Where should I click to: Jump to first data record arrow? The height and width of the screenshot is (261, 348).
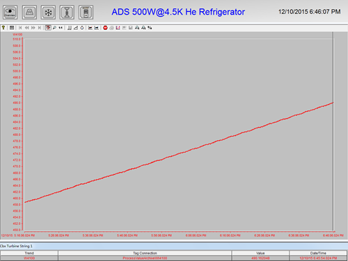click(x=20, y=28)
